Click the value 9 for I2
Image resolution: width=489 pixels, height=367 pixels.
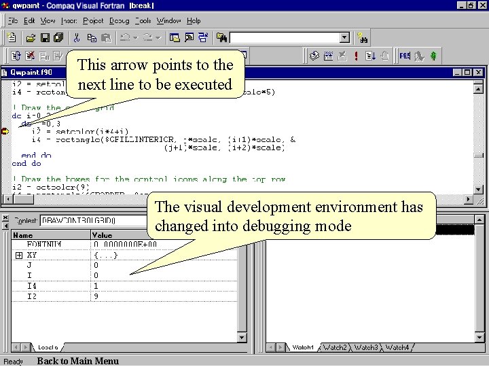pyautogui.click(x=96, y=296)
